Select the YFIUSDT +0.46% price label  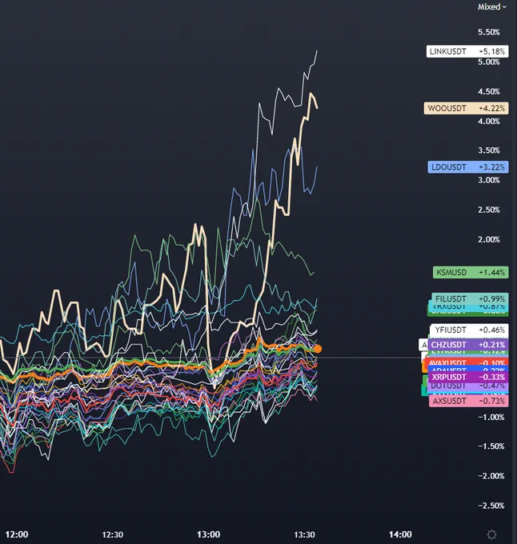pyautogui.click(x=470, y=330)
